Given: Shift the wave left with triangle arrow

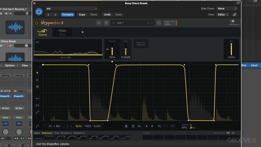Looking at the screenshot, I should pos(146,126).
